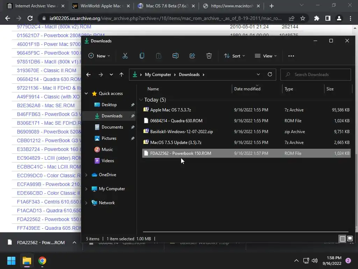Select Pictures in the navigation pane
The width and height of the screenshot is (358, 269).
point(109,138)
